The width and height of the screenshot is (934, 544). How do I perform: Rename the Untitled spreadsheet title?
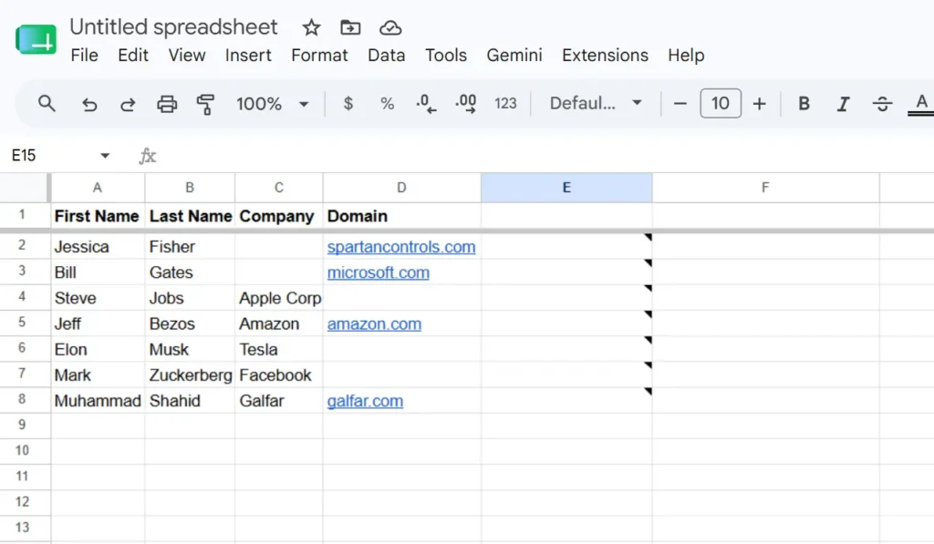(x=173, y=26)
